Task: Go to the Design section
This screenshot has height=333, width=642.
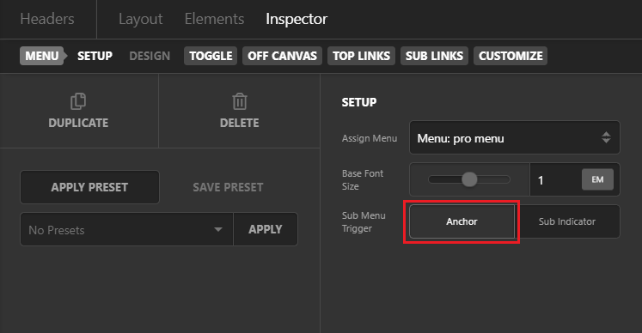Action: point(150,56)
